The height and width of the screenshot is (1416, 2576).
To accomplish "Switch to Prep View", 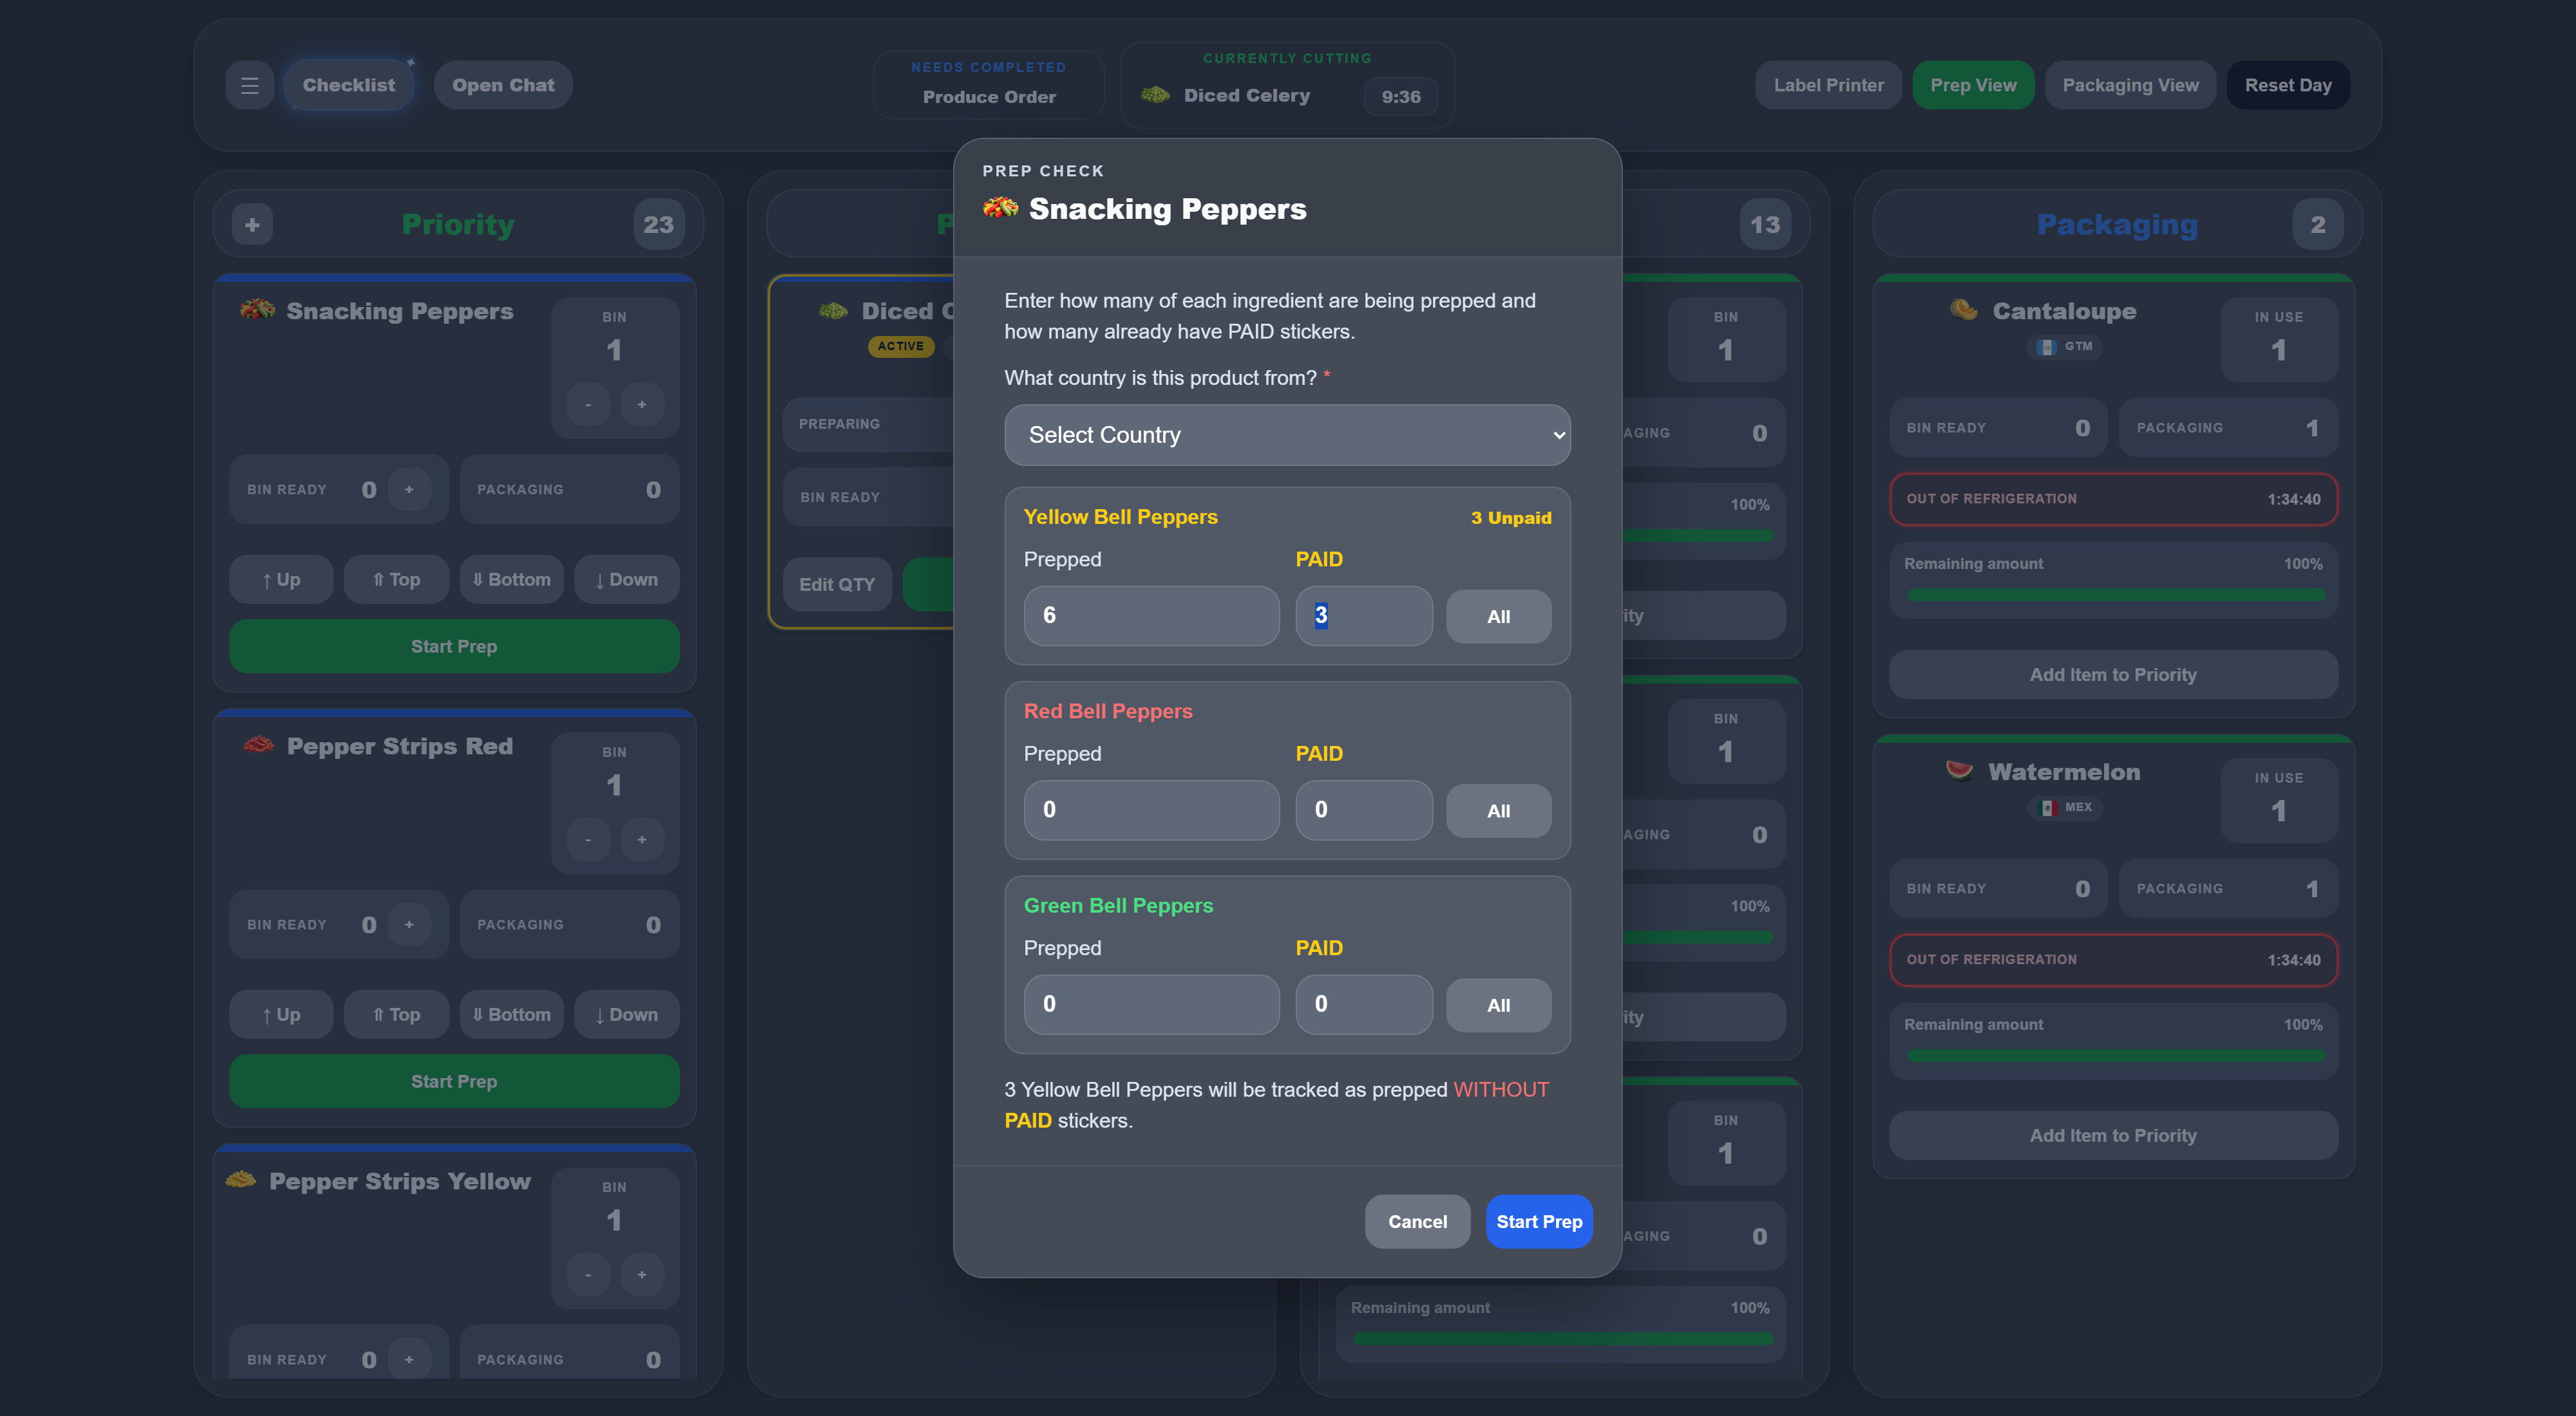I will tap(1973, 85).
